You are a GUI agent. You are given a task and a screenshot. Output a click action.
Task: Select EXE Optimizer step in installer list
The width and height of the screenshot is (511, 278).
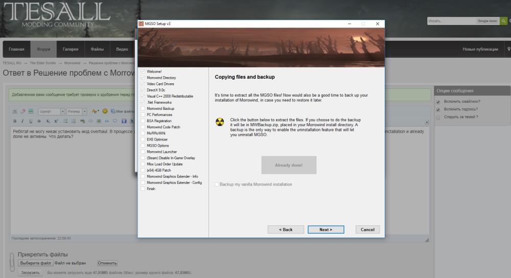[x=157, y=140]
